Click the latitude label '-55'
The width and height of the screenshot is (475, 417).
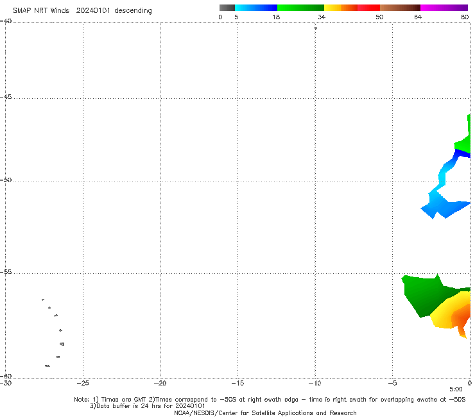coord(6,272)
